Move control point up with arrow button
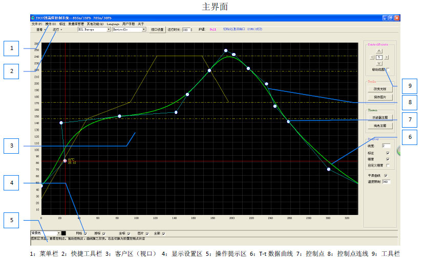This screenshot has width=426, height=265. coord(379,51)
